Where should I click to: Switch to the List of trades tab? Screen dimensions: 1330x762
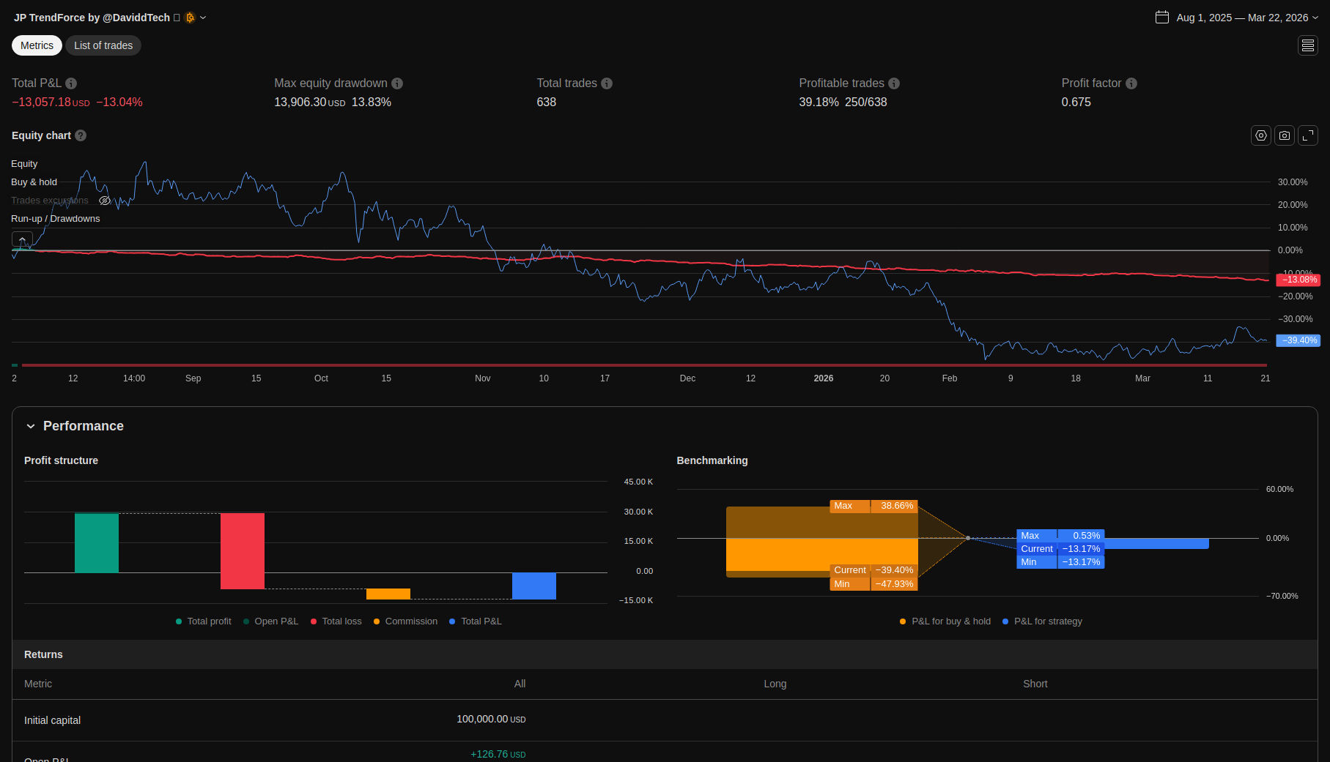[103, 45]
